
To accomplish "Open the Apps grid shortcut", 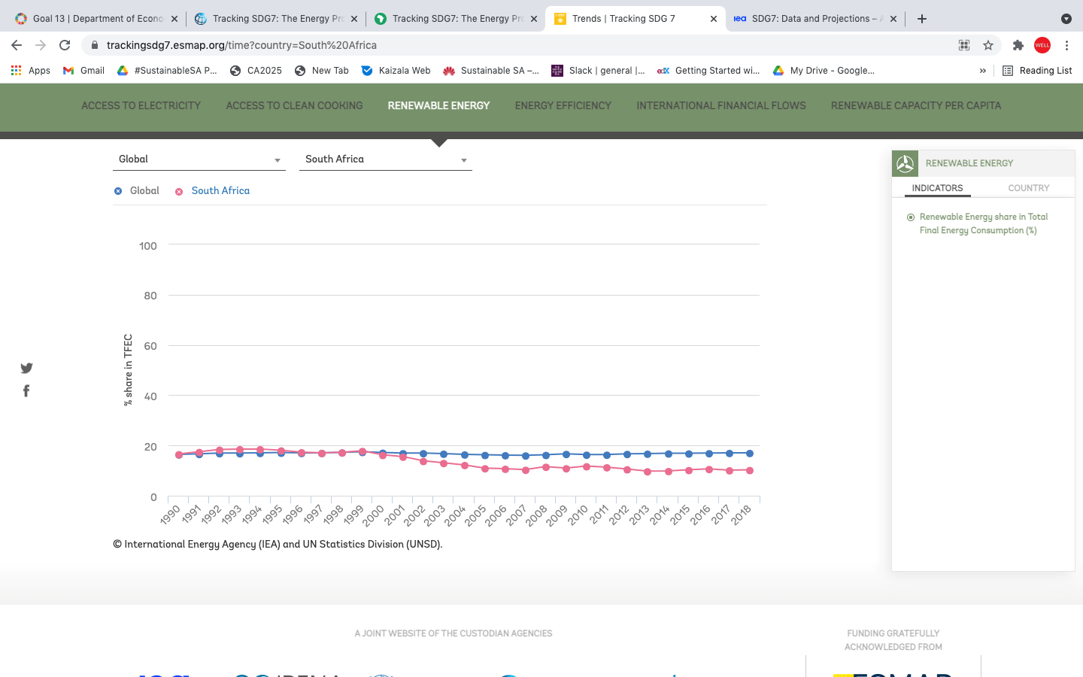I will [x=30, y=71].
